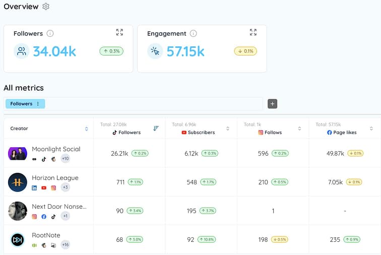Screen dimensions: 381x255
Task: Sort table by Creator column
Action: [x=86, y=129]
